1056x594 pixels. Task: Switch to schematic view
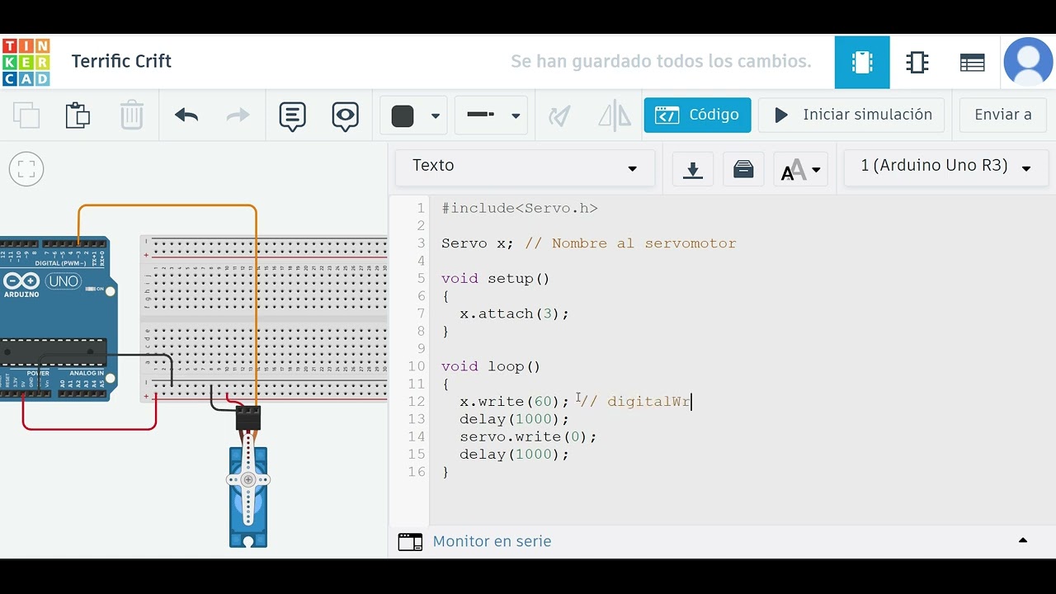[x=917, y=62]
